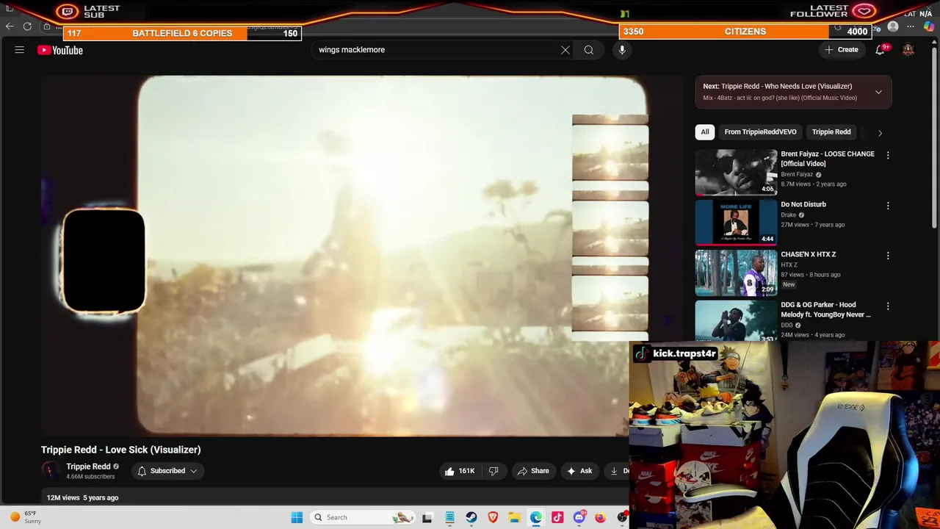Switch to Microsoft Edge in taskbar
This screenshot has width=940, height=529.
[x=536, y=517]
